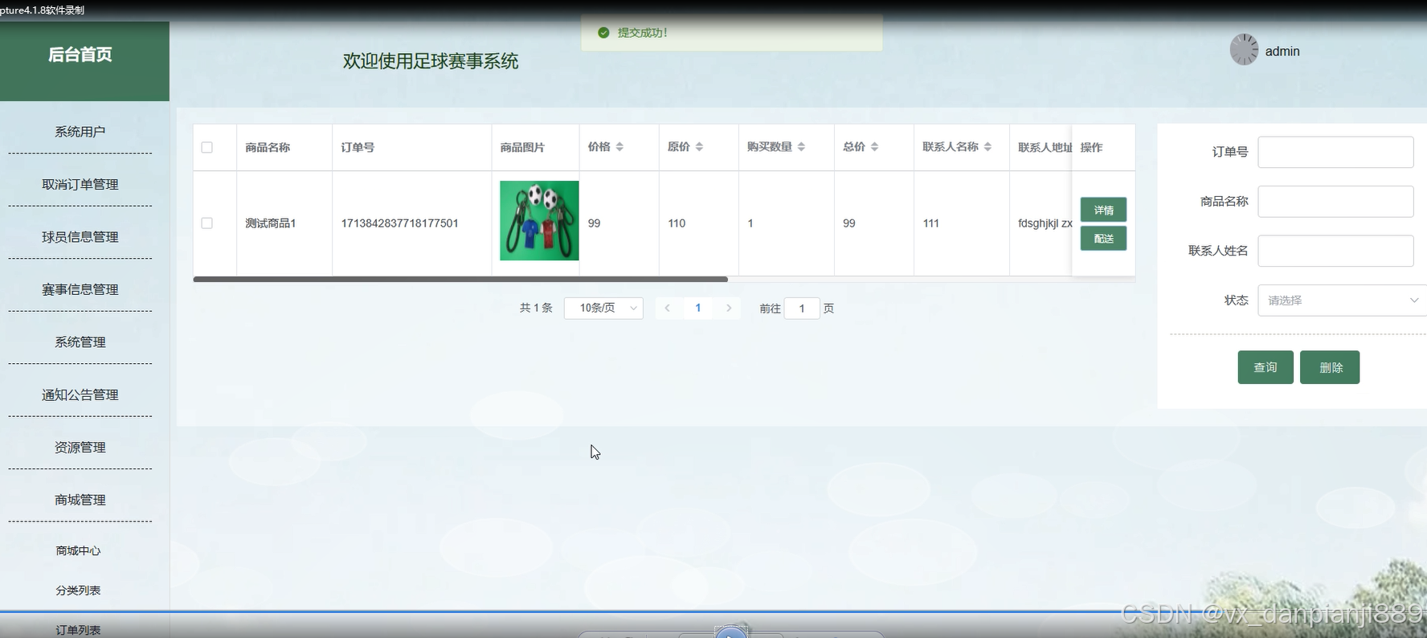This screenshot has height=638, width=1427.
Task: Expand 系统管理 menu
Action: point(80,342)
